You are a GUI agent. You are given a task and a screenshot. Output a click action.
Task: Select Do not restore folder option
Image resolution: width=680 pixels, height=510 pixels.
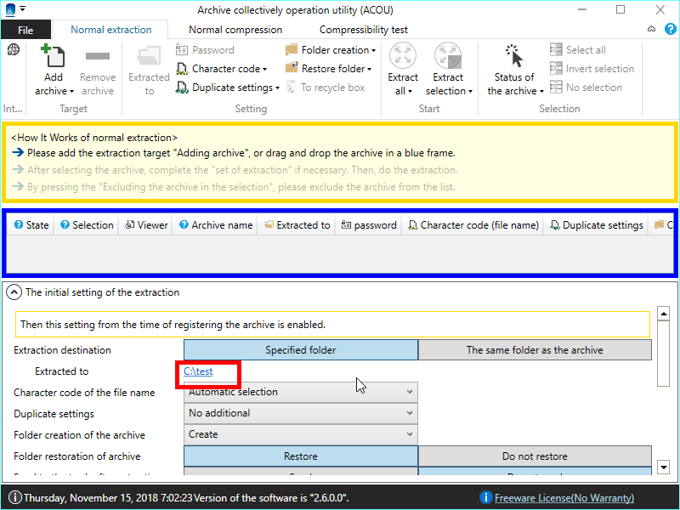535,456
